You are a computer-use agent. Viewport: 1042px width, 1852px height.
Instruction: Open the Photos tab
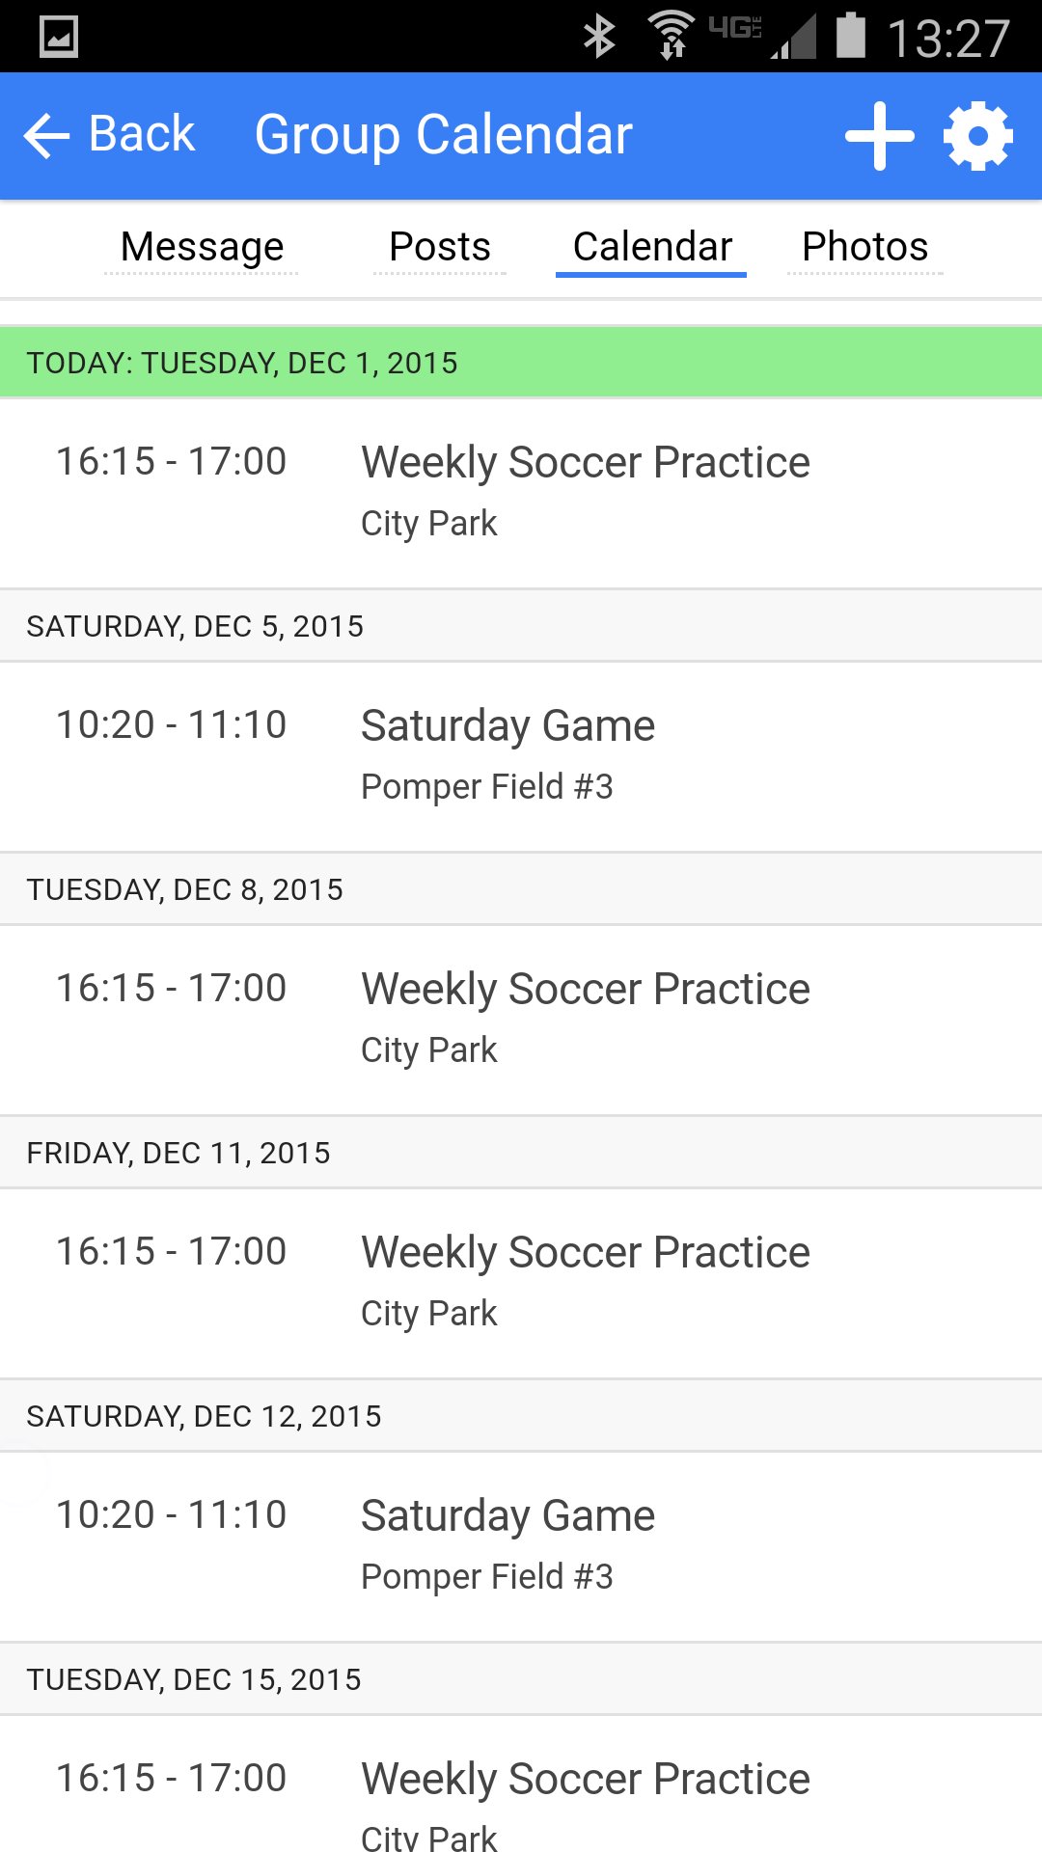[x=865, y=247]
